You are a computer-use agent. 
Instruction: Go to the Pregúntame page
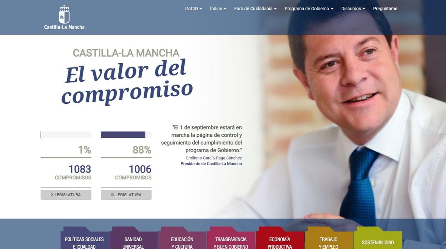(385, 9)
